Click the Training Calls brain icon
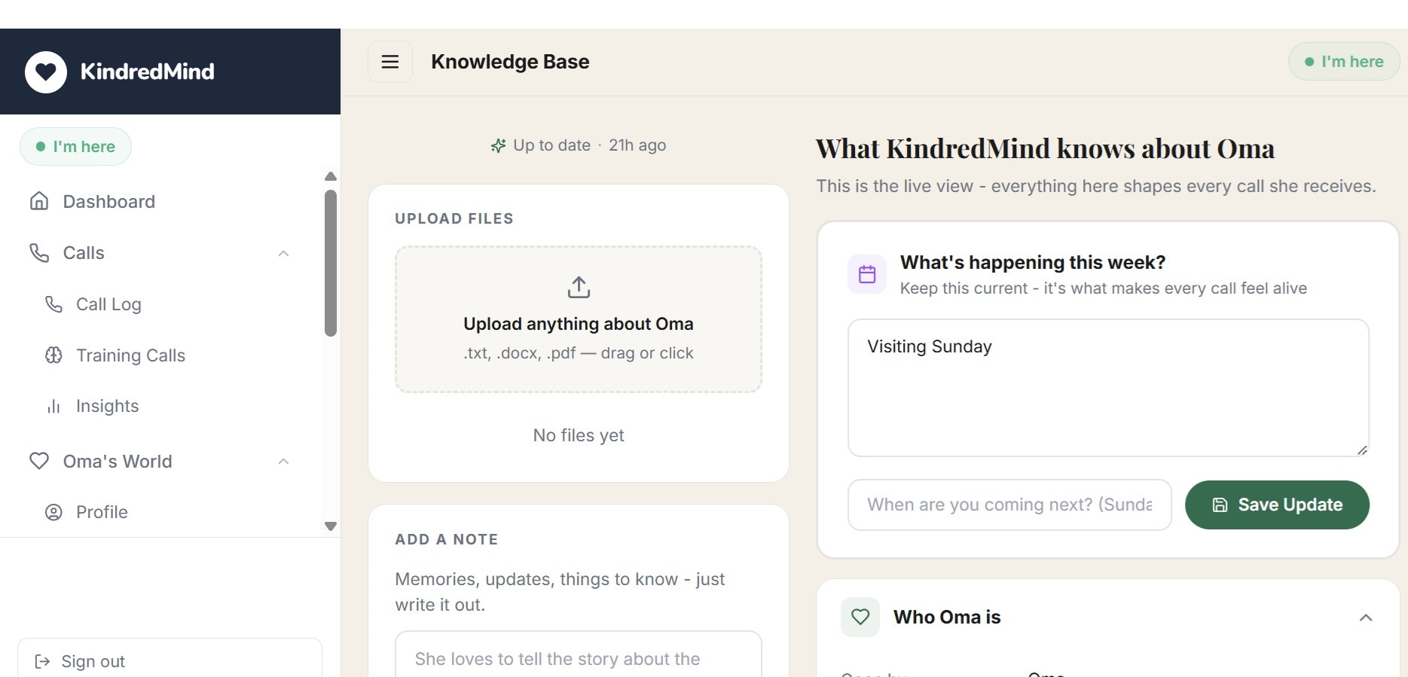The width and height of the screenshot is (1408, 677). point(53,355)
